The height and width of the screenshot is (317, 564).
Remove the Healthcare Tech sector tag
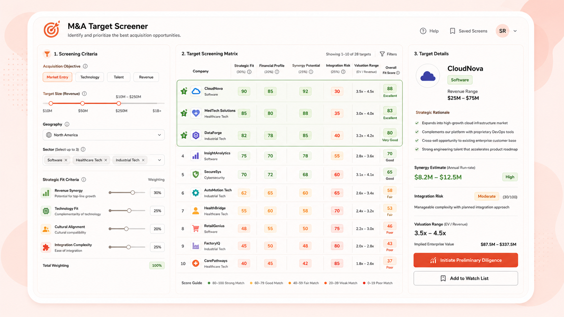click(x=106, y=160)
